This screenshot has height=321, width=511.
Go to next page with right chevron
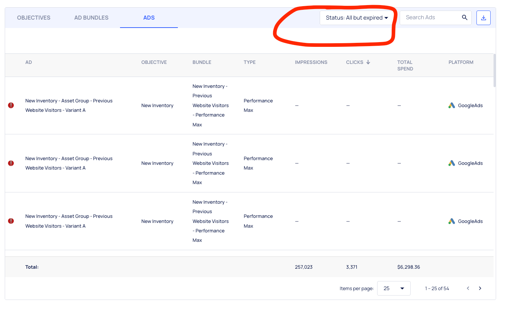coord(480,288)
